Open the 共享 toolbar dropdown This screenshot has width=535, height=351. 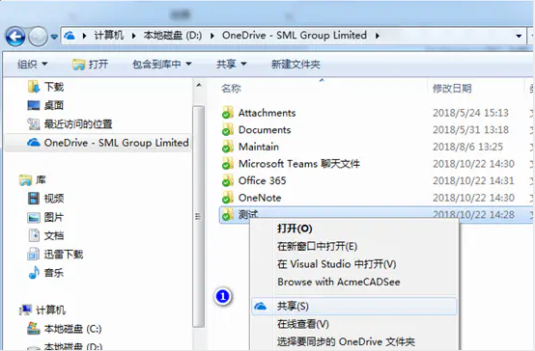click(x=232, y=64)
